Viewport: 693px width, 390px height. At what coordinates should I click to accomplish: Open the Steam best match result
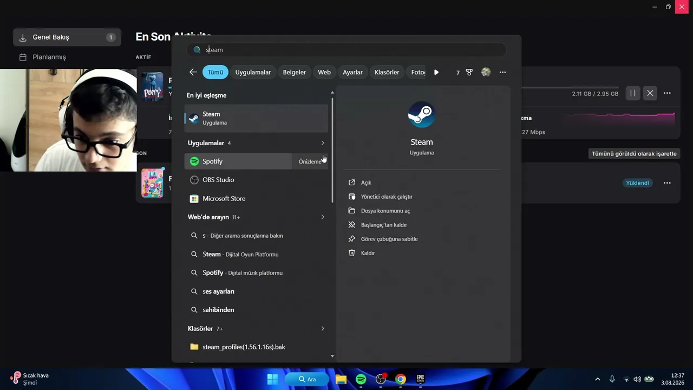pyautogui.click(x=256, y=118)
